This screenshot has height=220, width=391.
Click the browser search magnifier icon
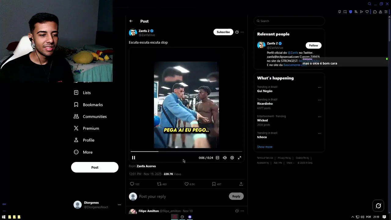coord(369,4)
